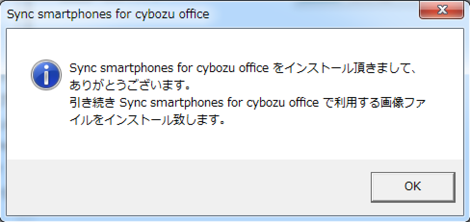Click the blank white space above the info icon
Screen dimensions: 470x222
(46, 46)
